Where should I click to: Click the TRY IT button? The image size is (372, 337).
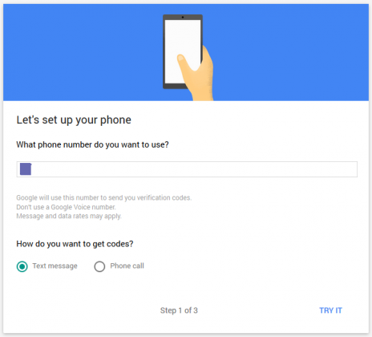point(330,311)
